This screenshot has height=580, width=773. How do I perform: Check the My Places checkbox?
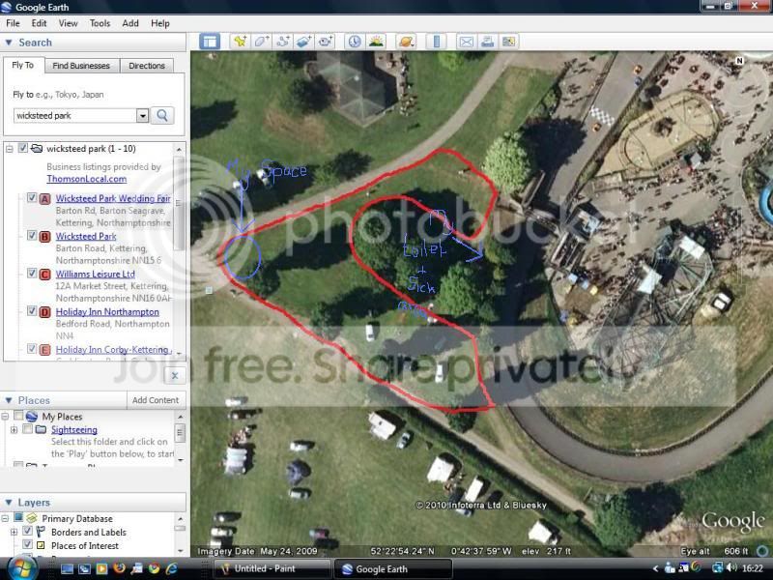(x=18, y=416)
